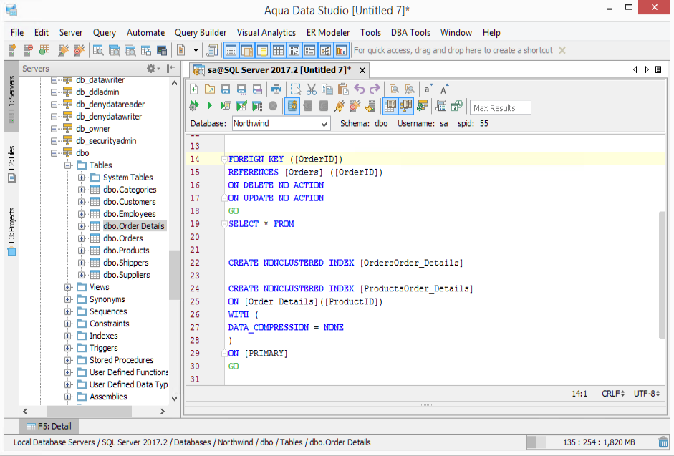The height and width of the screenshot is (456, 674).
Task: Toggle the first layout view button in main toolbar
Action: coord(231,50)
